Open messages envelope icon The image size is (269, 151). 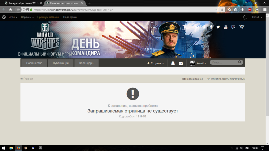tap(181, 63)
